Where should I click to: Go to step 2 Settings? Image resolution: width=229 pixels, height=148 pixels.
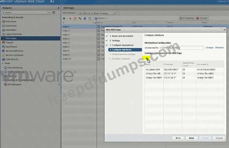point(115,41)
